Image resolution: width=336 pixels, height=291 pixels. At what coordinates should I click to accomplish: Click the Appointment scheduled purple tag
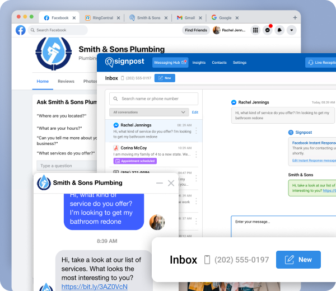pos(135,161)
